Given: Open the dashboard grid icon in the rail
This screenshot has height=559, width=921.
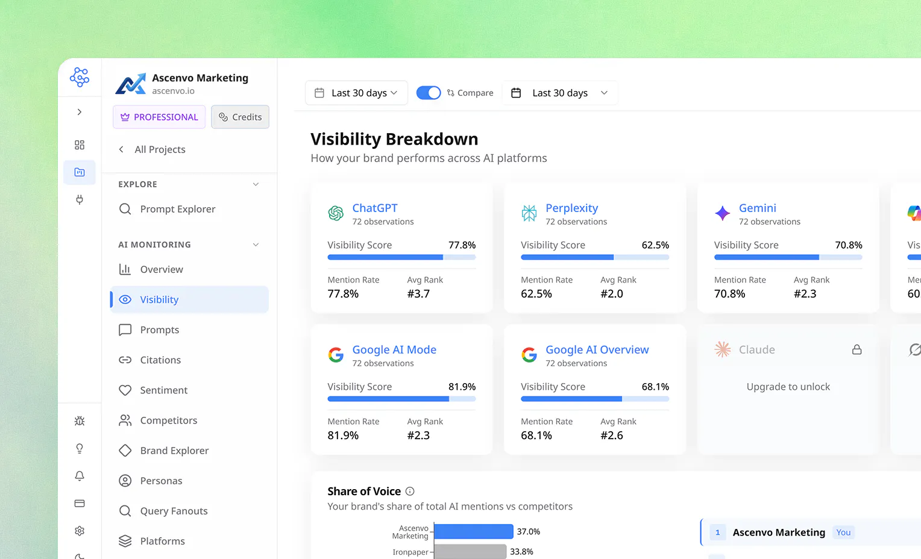Looking at the screenshot, I should pyautogui.click(x=80, y=145).
